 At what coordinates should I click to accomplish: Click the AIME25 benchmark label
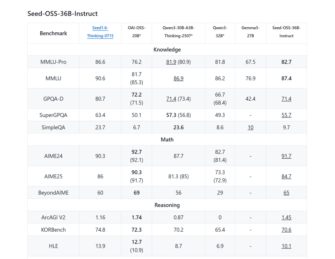click(53, 176)
